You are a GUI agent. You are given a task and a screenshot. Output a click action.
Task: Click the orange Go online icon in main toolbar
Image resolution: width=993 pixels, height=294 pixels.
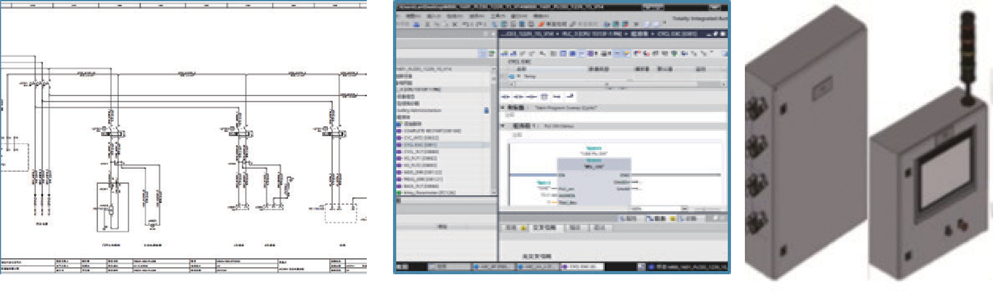coord(542,24)
